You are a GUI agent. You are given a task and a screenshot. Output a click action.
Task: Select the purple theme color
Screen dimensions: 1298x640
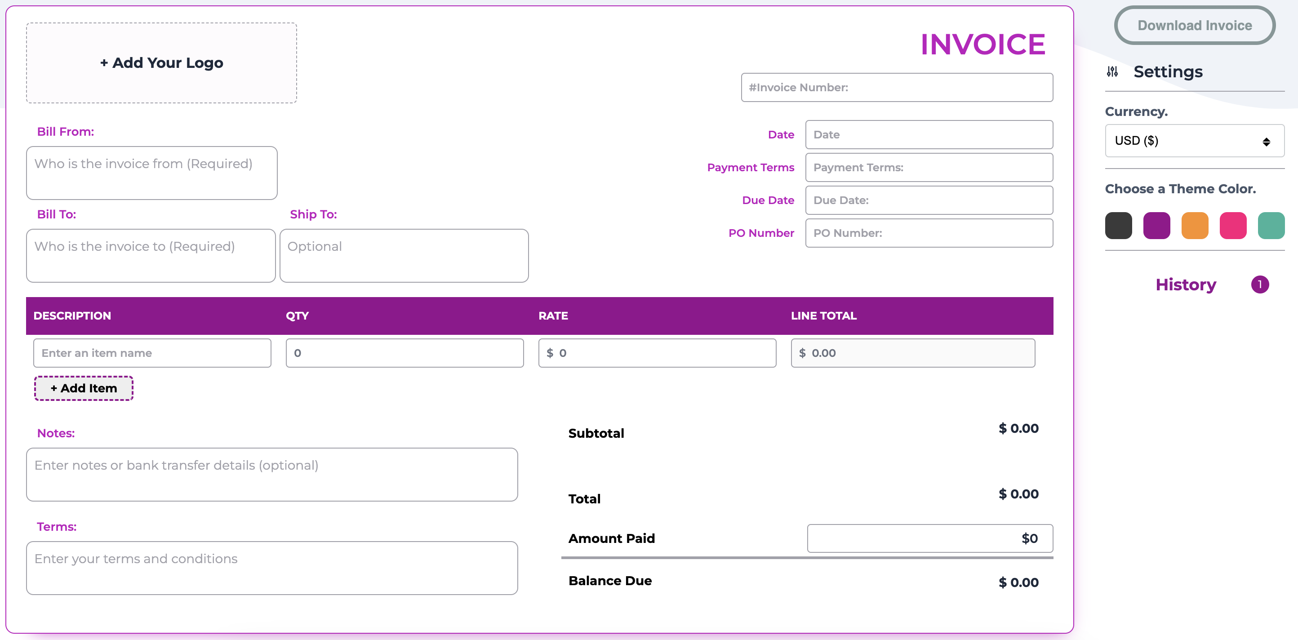[1156, 225]
